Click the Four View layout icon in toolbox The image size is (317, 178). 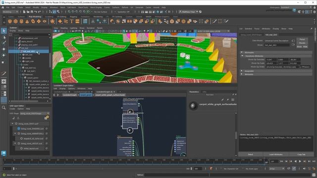point(3,88)
